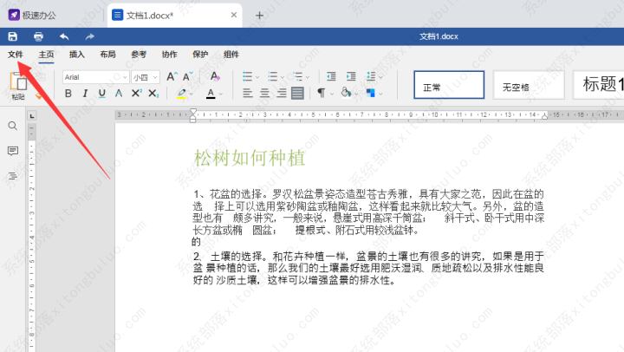Switch to the 极速办公 home tab
The height and width of the screenshot is (352, 624).
point(32,15)
